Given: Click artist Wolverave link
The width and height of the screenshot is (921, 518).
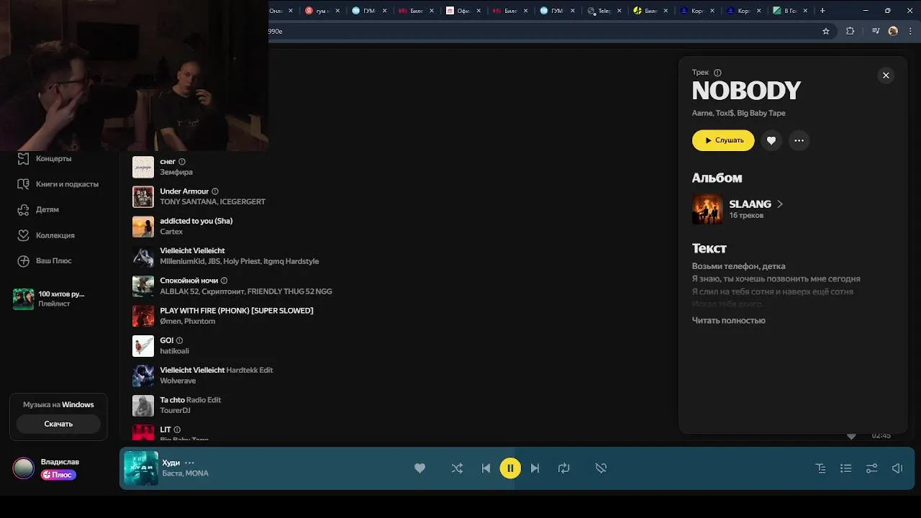Looking at the screenshot, I should 178,381.
